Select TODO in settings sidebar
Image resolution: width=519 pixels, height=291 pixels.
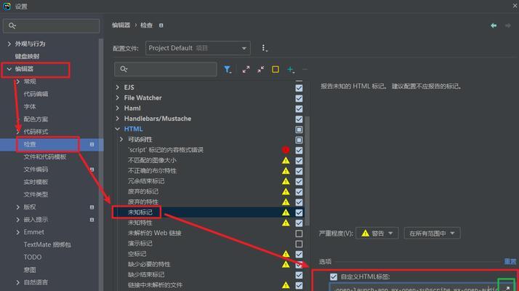pos(33,258)
